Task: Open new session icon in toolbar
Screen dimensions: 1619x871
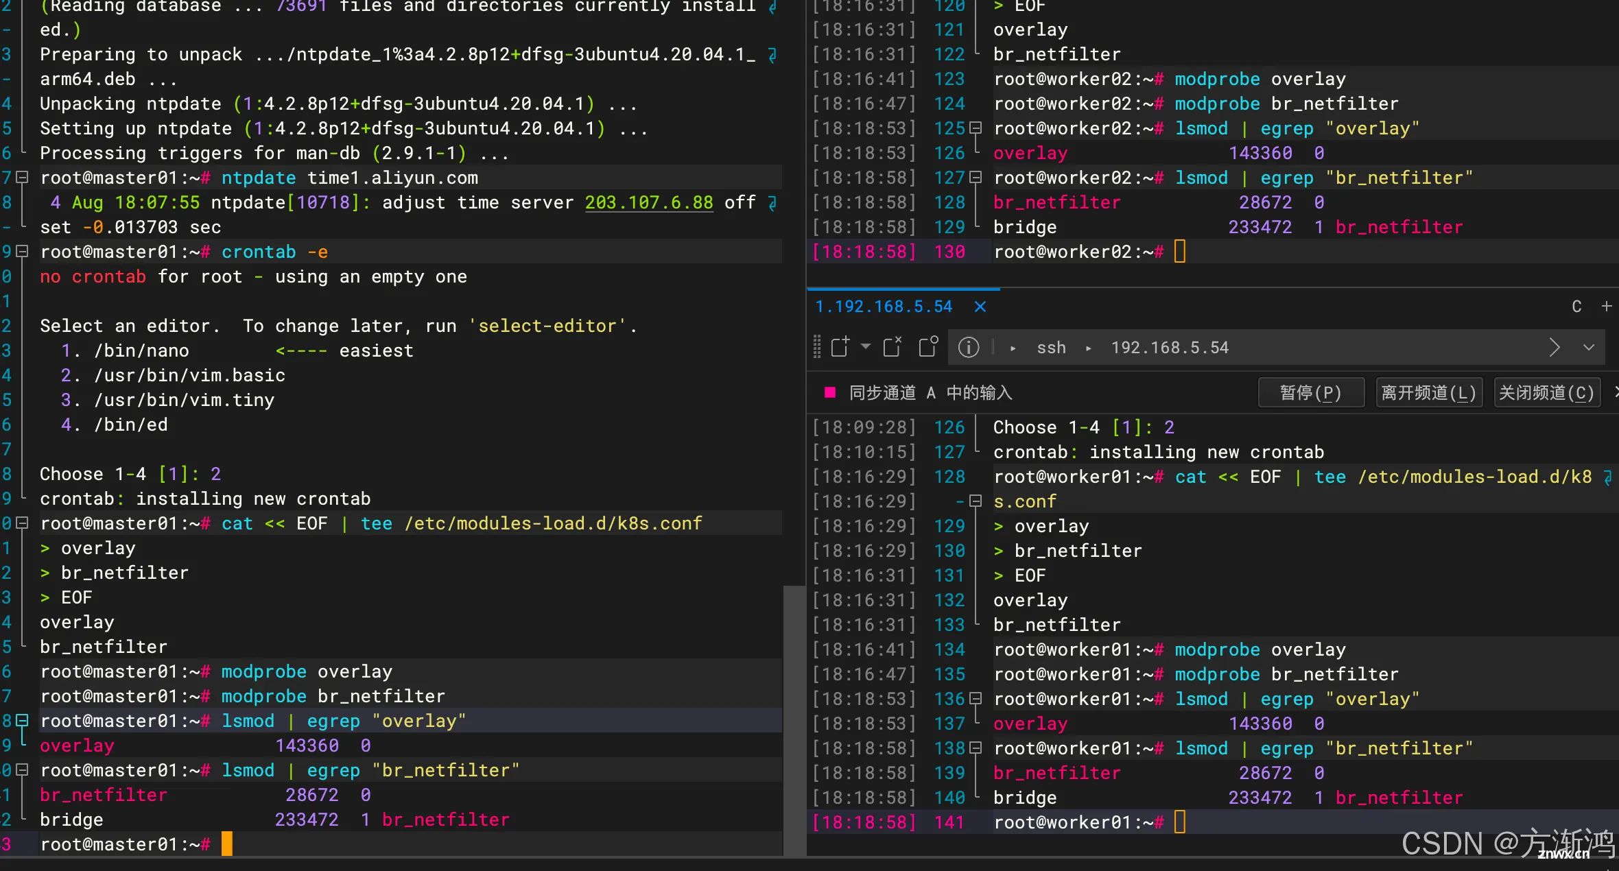Action: tap(840, 347)
